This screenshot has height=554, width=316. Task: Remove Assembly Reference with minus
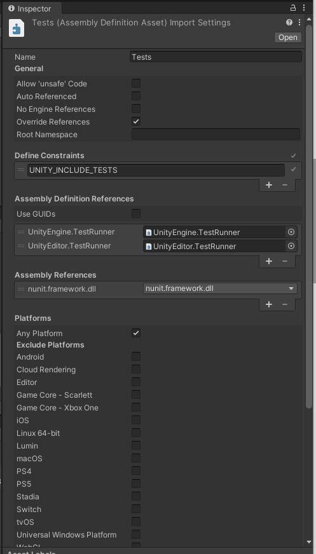[285, 304]
